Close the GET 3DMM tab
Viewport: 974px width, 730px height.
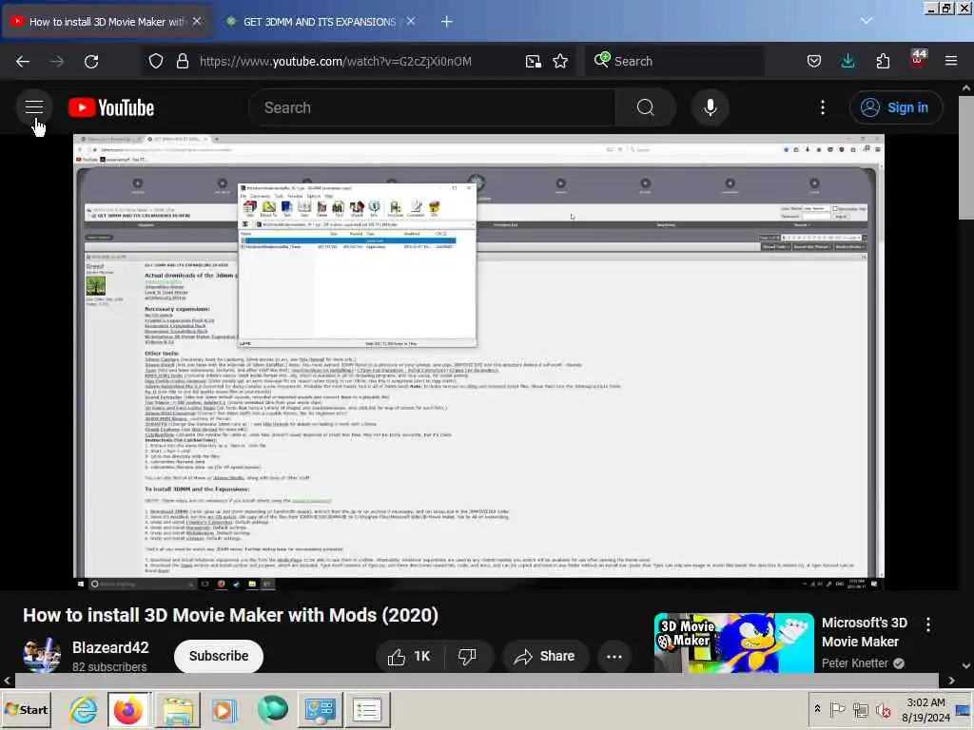[411, 21]
